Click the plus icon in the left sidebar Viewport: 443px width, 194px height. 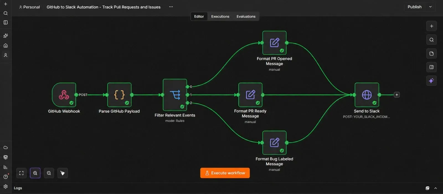click(6, 4)
